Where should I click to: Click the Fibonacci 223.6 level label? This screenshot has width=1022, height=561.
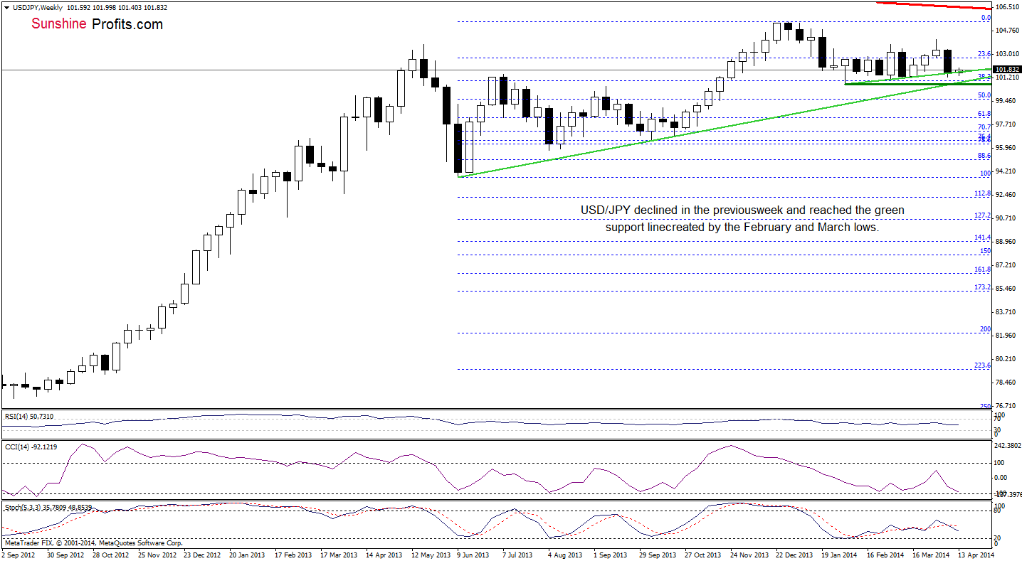(984, 365)
